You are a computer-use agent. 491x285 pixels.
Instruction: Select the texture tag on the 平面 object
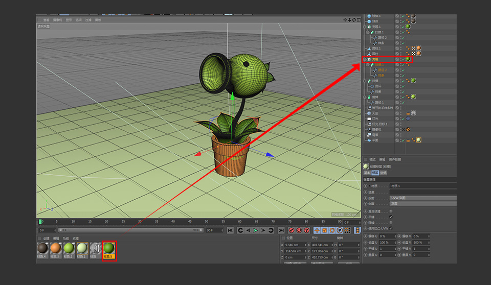pos(419,140)
